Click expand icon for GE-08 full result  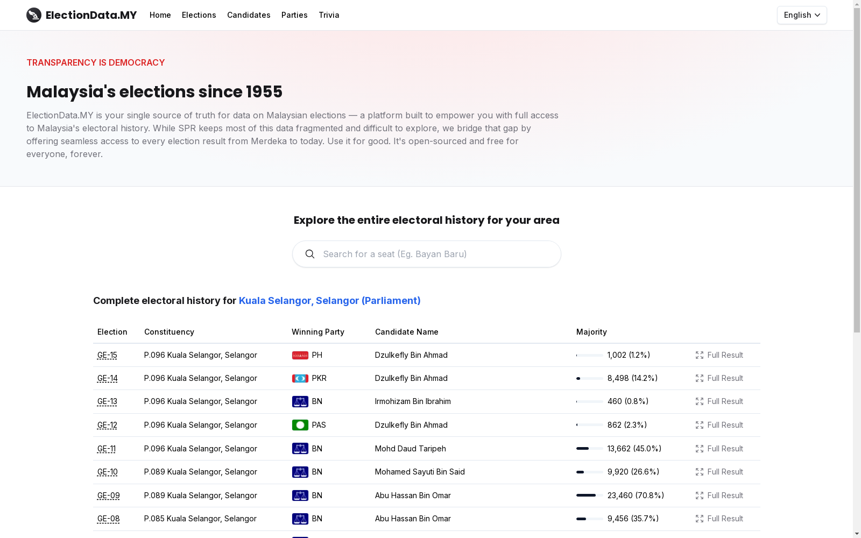coord(700,519)
